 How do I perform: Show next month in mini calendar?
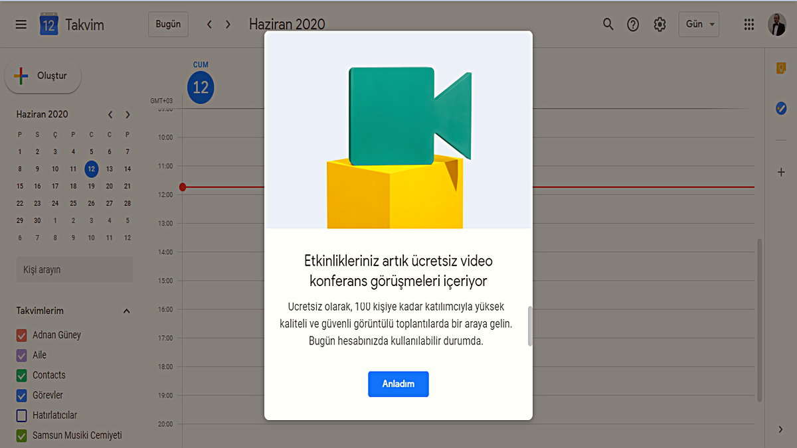(128, 115)
